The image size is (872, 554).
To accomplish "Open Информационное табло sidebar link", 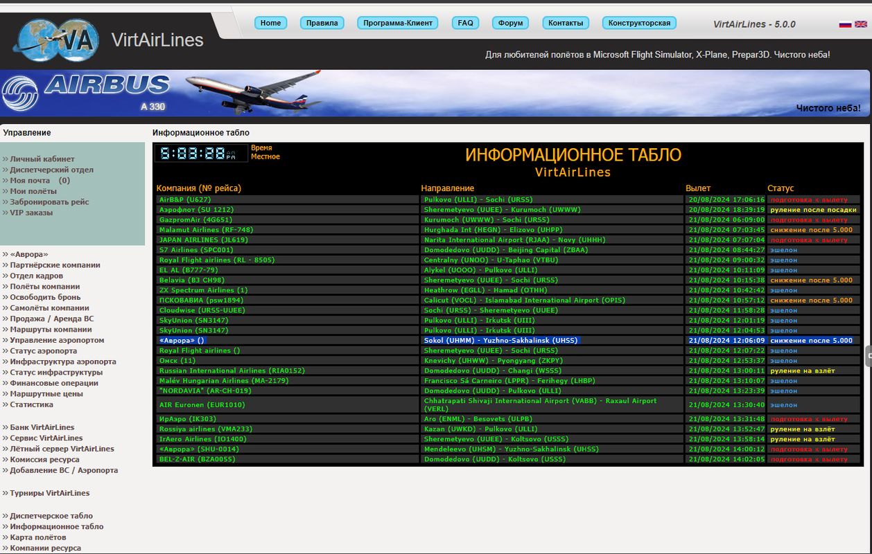I will click(57, 527).
